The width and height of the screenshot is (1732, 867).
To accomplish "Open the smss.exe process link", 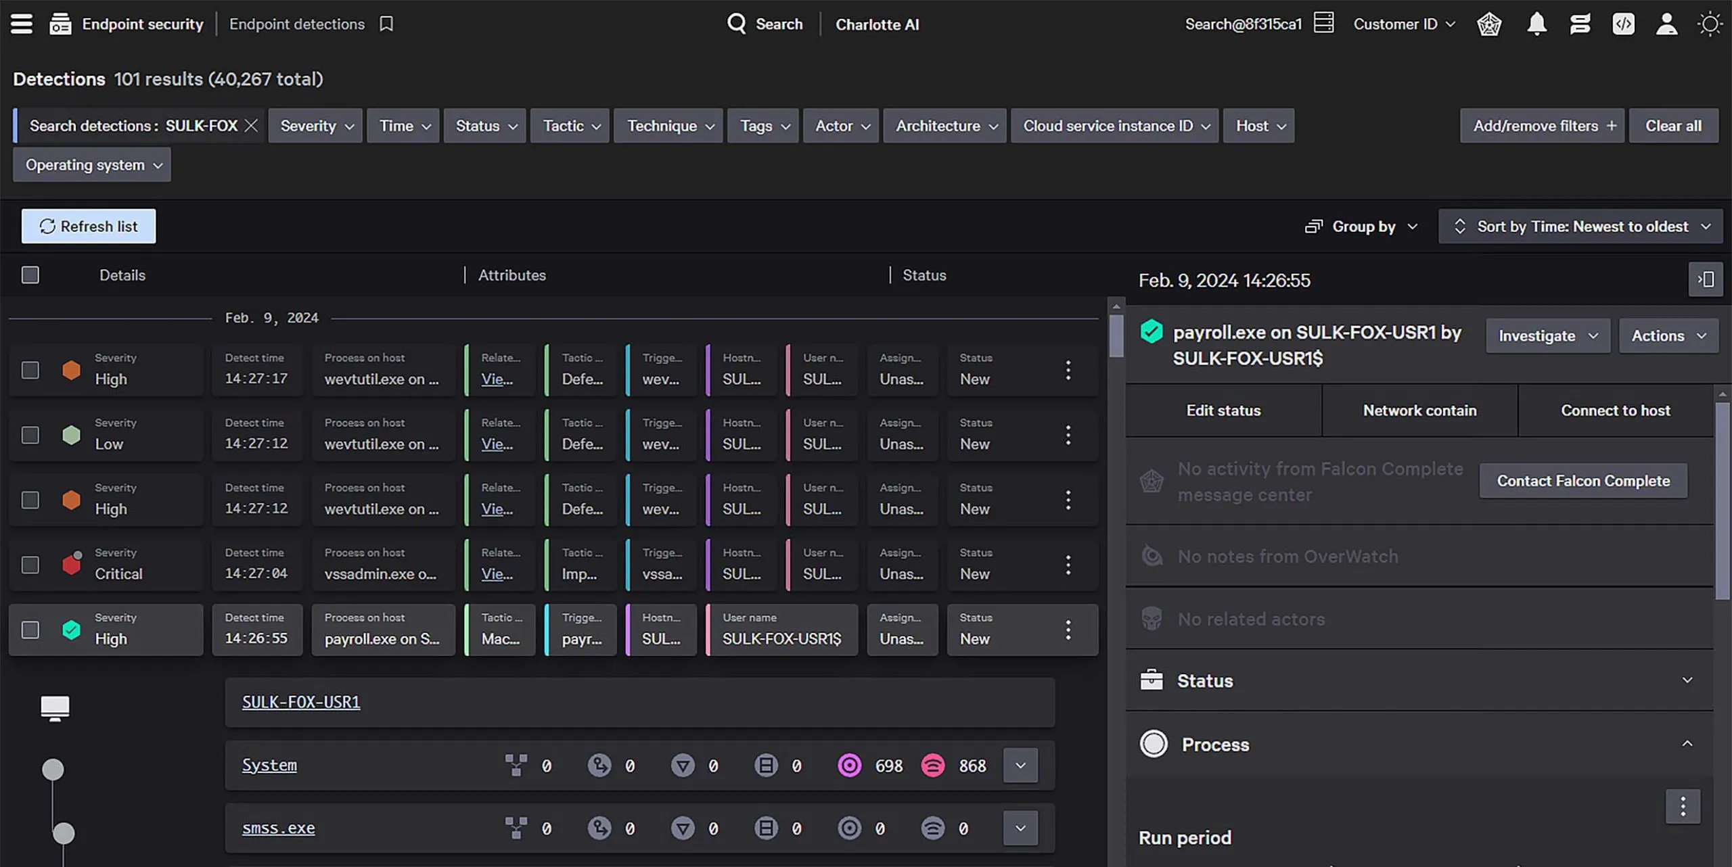I will pos(278,828).
